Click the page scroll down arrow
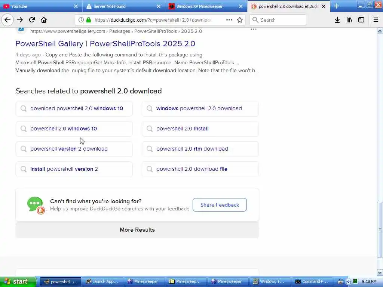The width and height of the screenshot is (383, 287). (x=380, y=272)
